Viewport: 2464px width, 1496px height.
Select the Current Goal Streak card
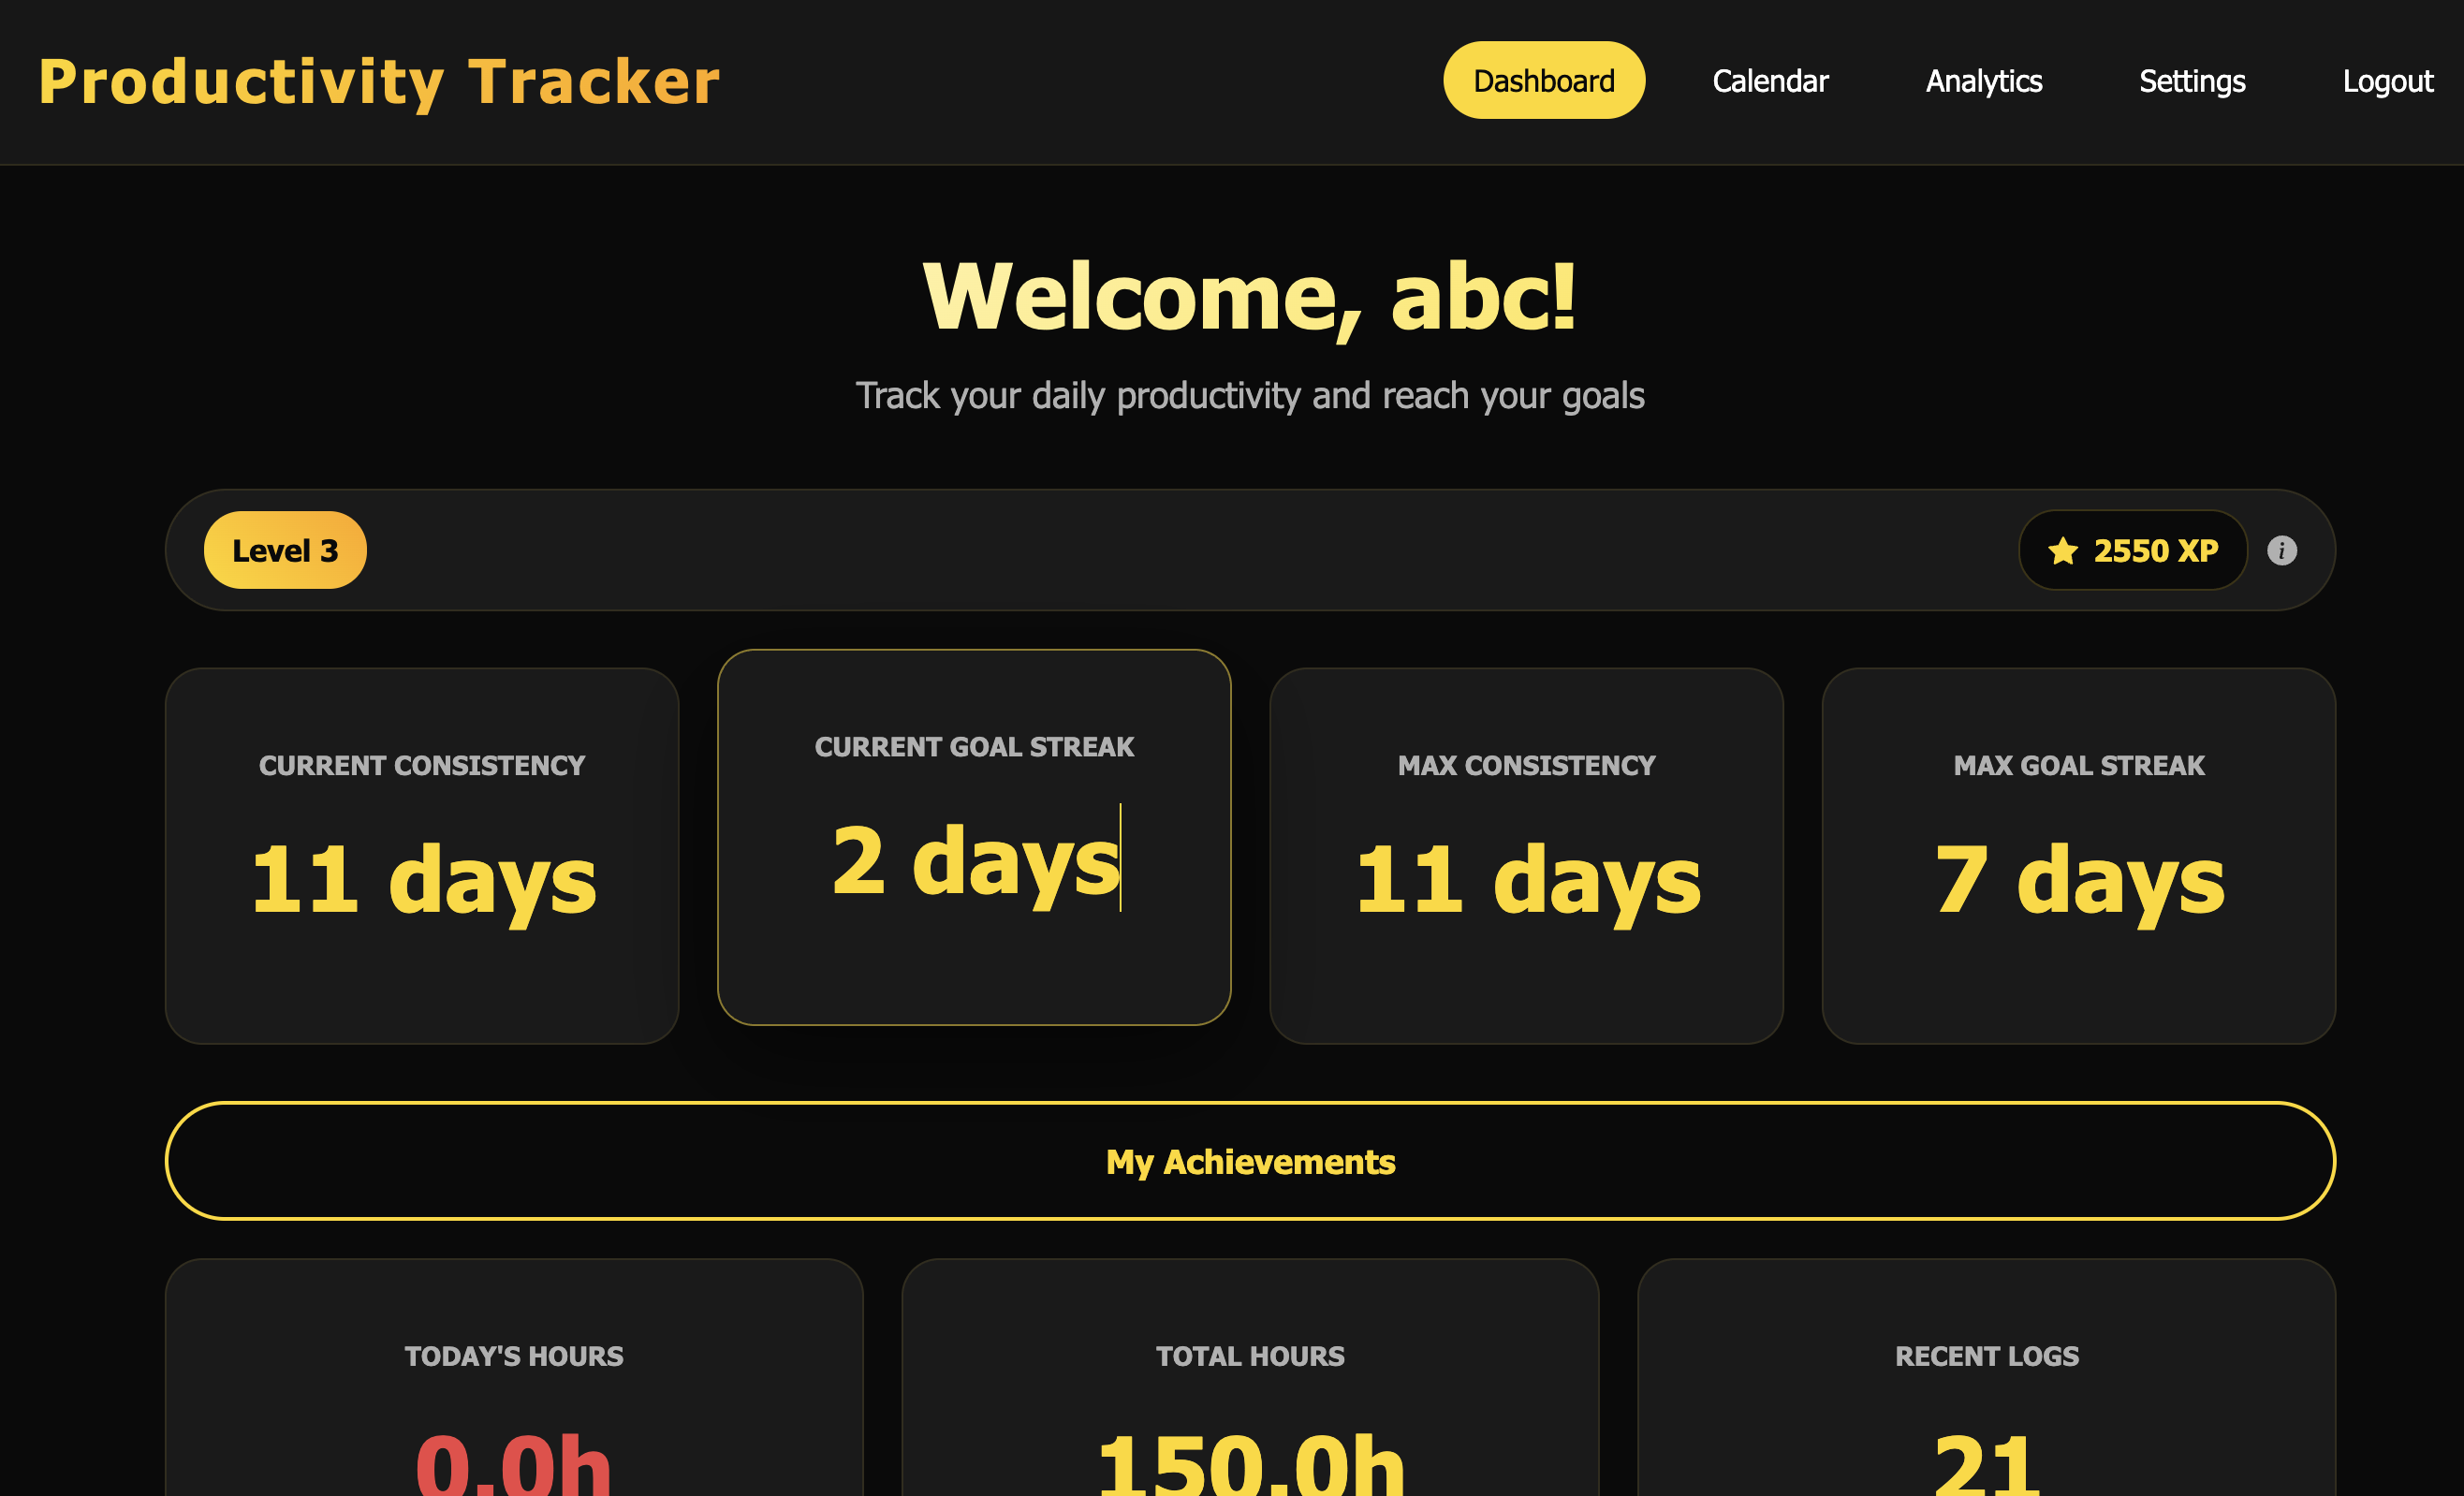(973, 837)
